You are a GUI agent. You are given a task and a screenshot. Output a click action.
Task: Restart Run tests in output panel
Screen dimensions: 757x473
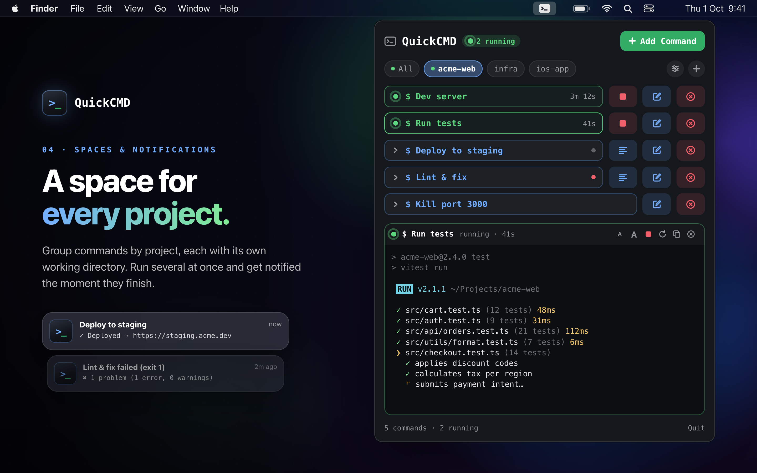[662, 234]
